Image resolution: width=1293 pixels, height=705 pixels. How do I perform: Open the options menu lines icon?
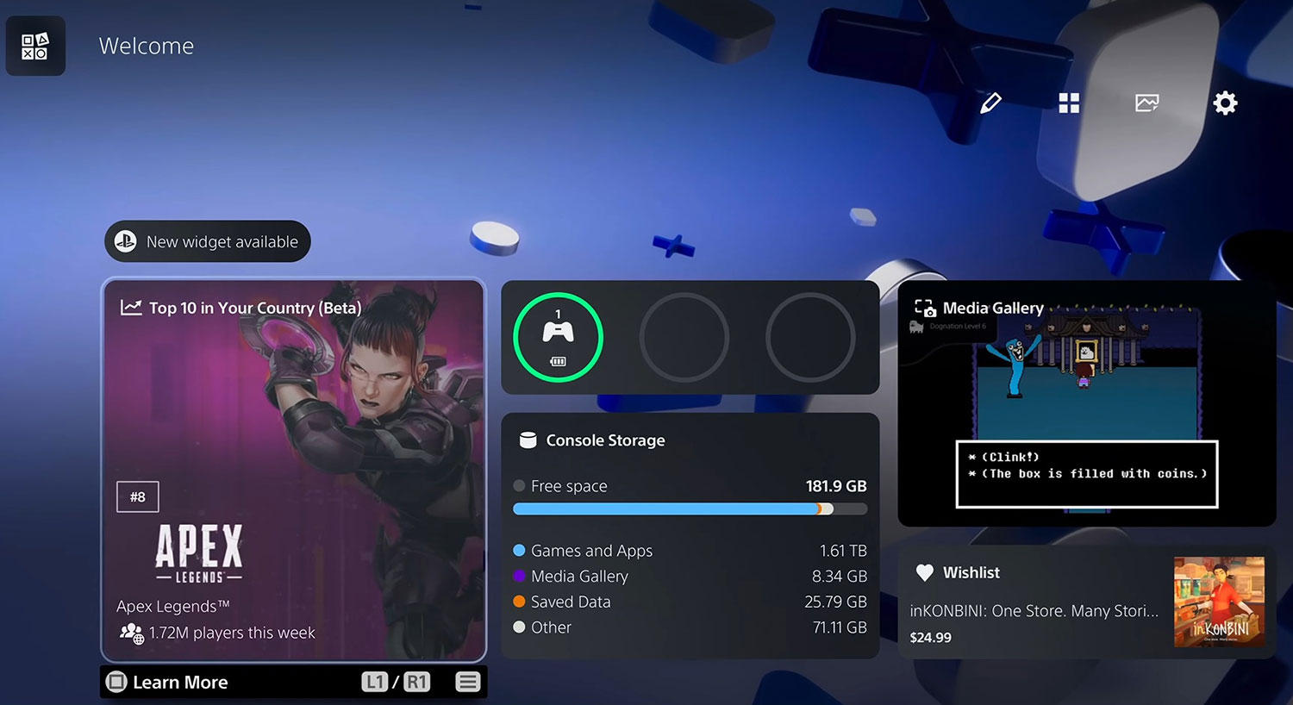[468, 683]
